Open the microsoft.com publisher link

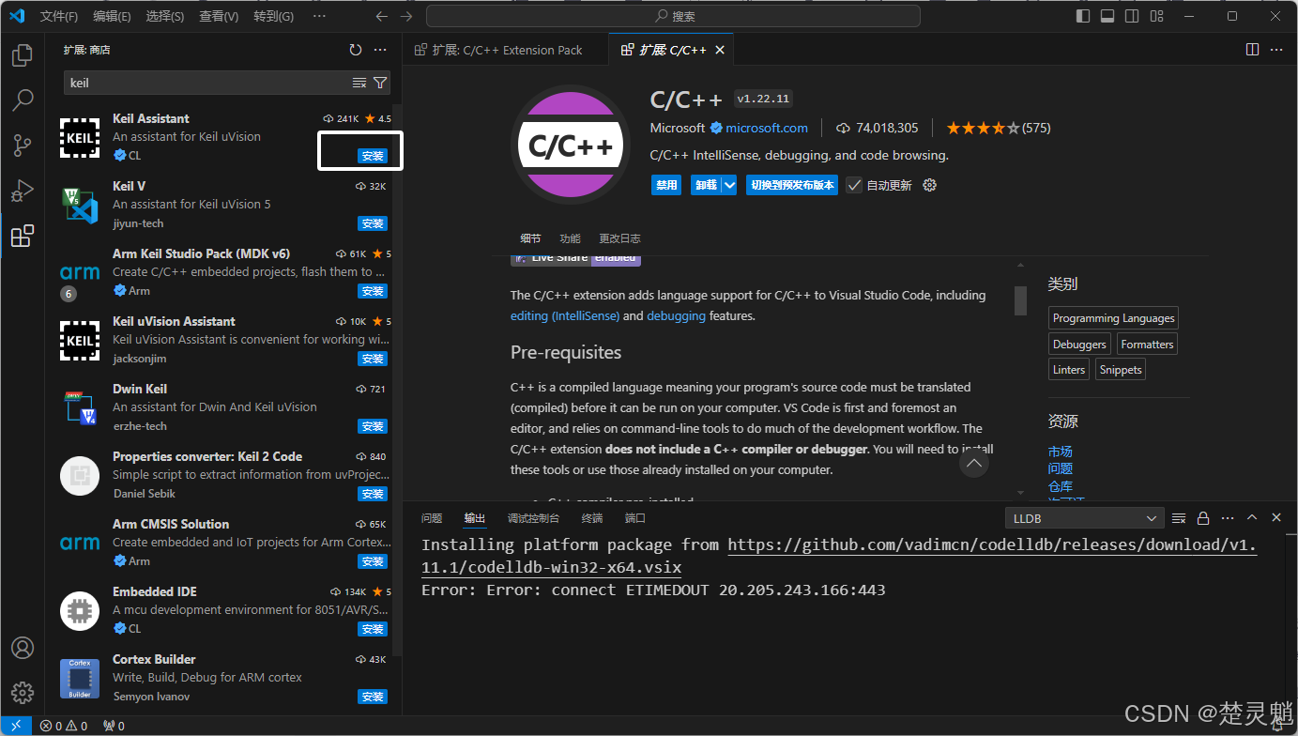coord(766,128)
